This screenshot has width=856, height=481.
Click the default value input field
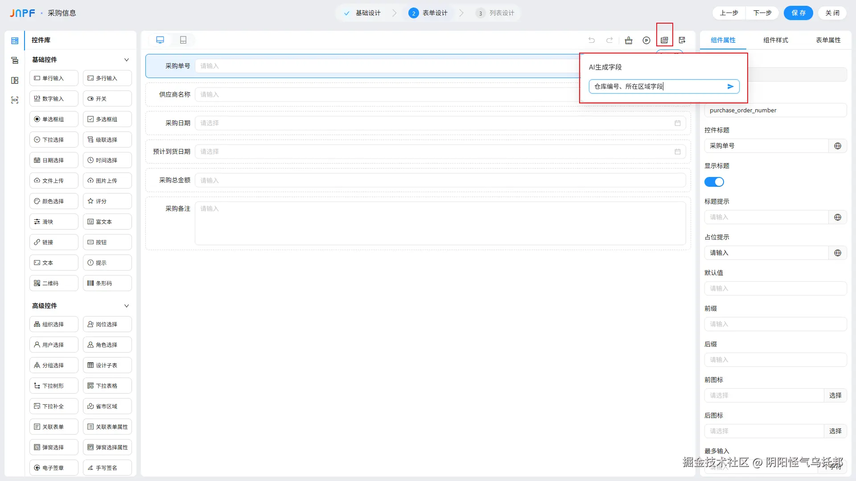click(x=775, y=288)
